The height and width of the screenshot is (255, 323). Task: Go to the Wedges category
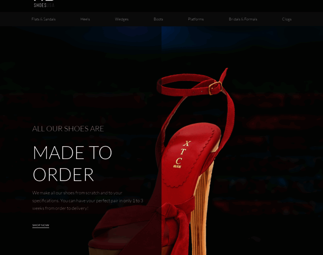coord(122,19)
